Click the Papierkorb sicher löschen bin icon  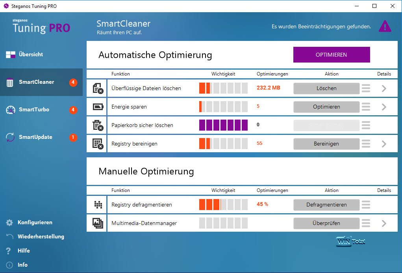coord(98,125)
